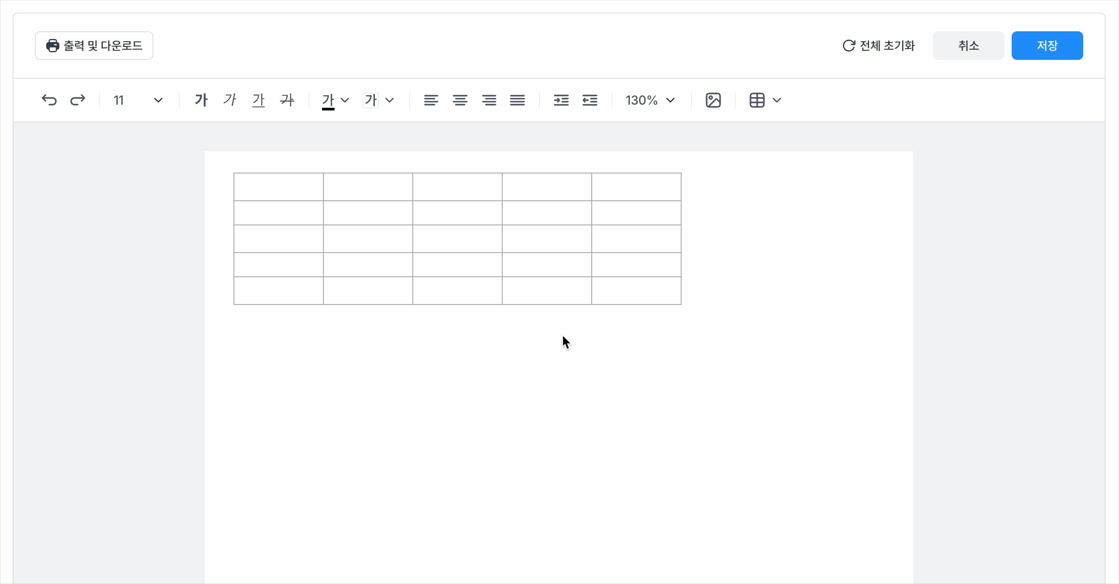Align text to the left
The height and width of the screenshot is (584, 1119).
click(431, 100)
